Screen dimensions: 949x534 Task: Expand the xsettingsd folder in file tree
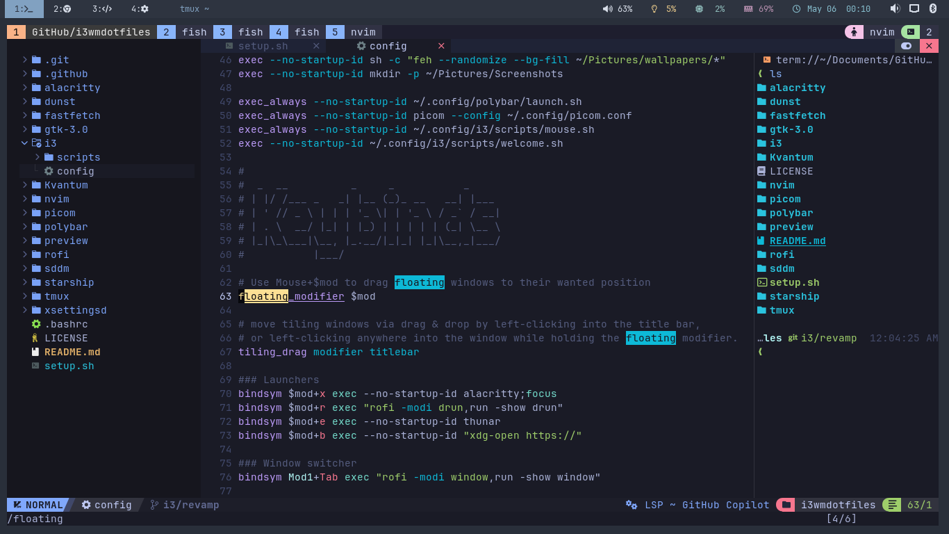click(25, 310)
